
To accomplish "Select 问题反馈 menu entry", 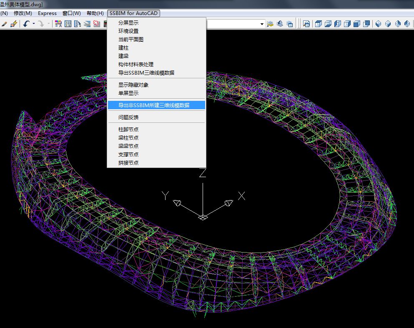I will [157, 117].
